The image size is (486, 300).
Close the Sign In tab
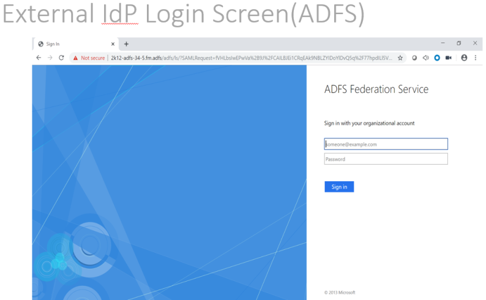tap(113, 44)
